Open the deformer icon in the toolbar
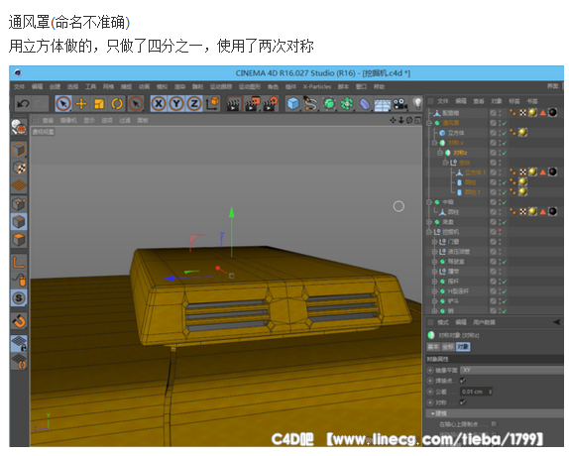Viewport: 569px width, 456px height. tap(365, 104)
